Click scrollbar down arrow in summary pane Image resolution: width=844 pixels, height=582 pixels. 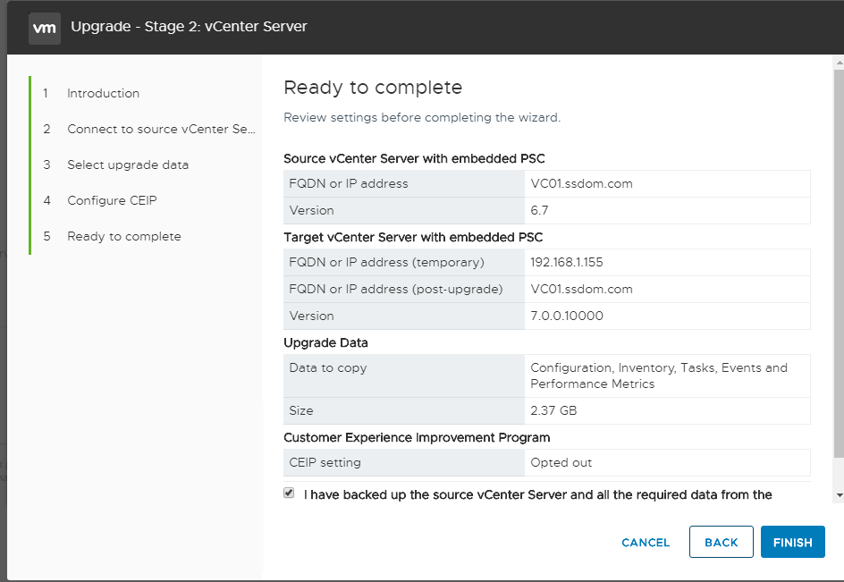(839, 494)
